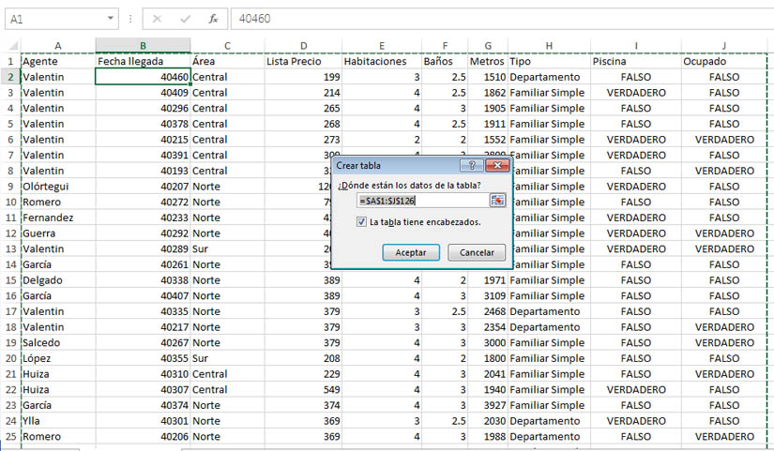This screenshot has width=774, height=451.
Task: Click the Select All corner triangle
Action: click(x=11, y=46)
